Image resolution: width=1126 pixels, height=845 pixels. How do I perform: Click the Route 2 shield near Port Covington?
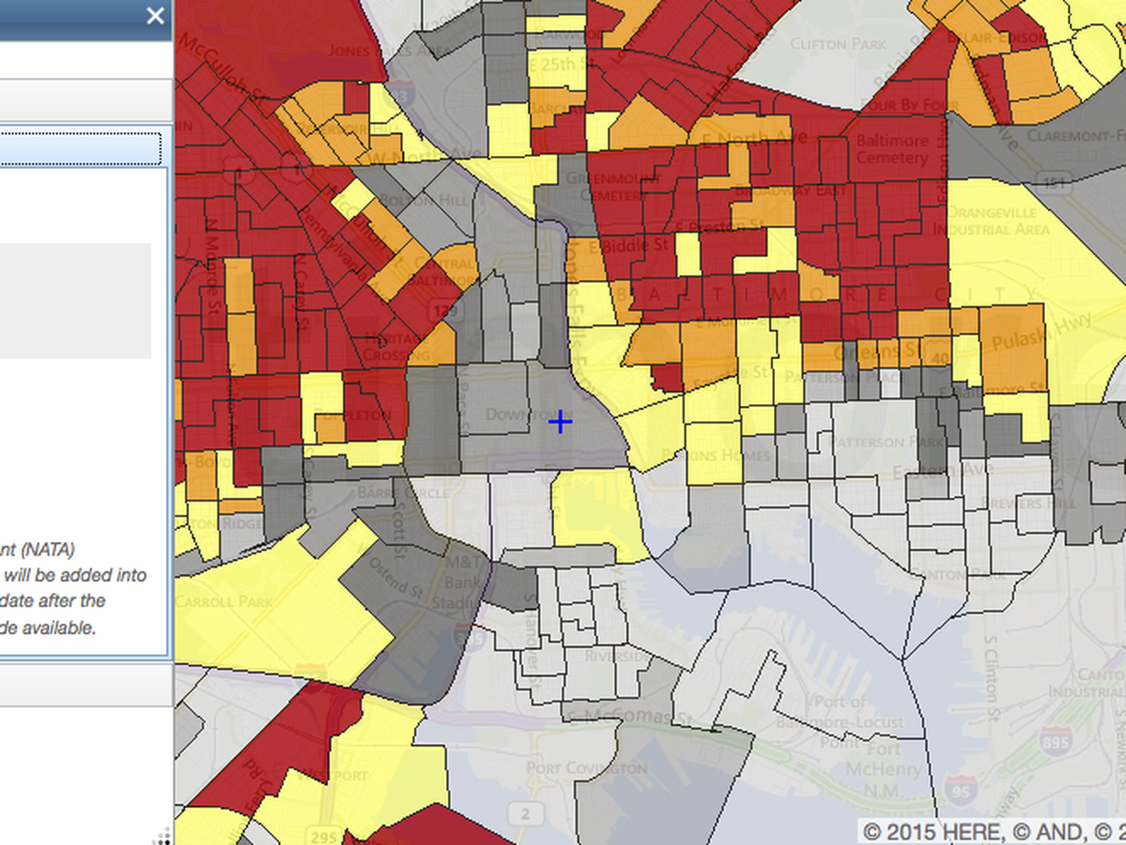tap(525, 813)
